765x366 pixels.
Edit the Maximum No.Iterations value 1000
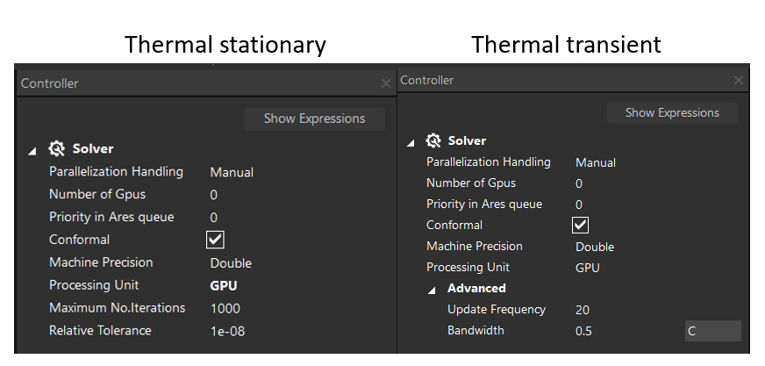click(225, 308)
